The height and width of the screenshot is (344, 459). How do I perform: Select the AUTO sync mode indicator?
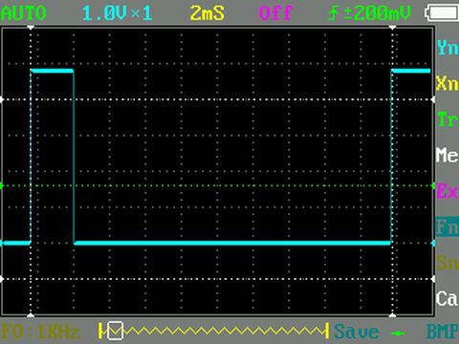pos(23,13)
